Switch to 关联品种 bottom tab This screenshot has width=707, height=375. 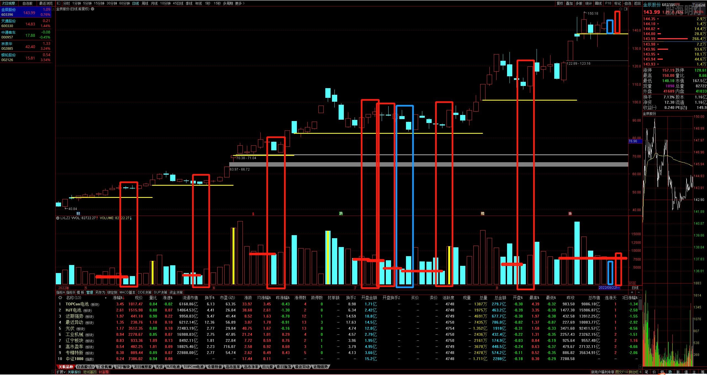click(66, 367)
